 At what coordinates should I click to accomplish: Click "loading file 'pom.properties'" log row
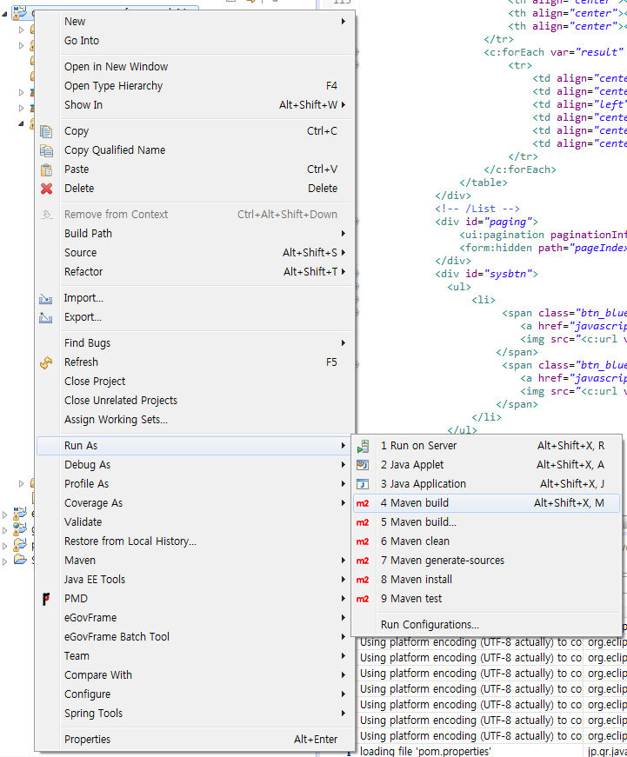425,751
